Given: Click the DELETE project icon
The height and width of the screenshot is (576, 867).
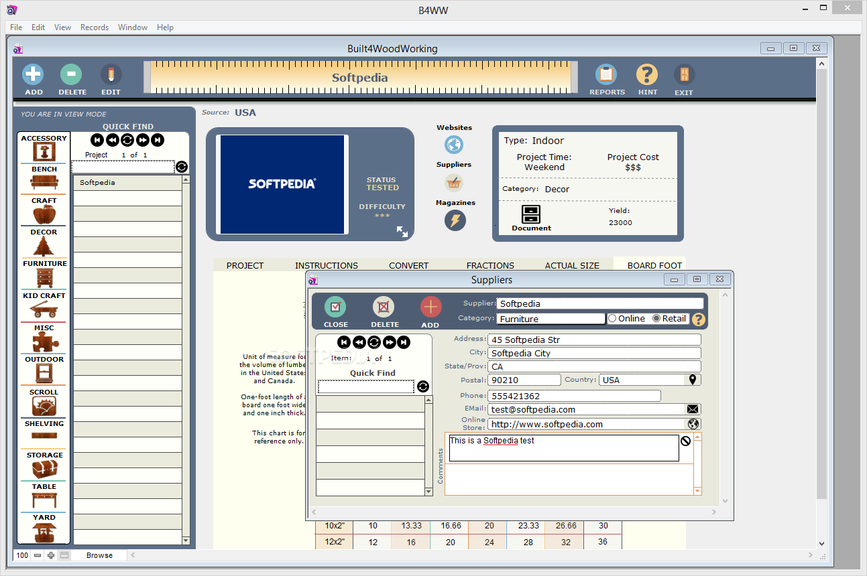Looking at the screenshot, I should [71, 74].
